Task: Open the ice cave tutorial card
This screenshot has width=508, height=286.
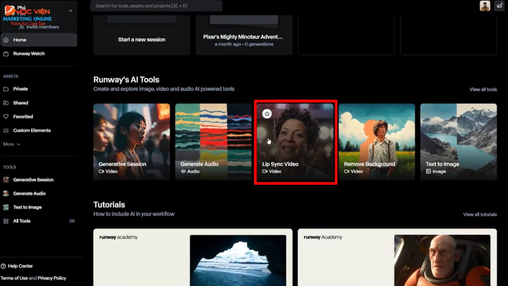Action: [x=193, y=257]
